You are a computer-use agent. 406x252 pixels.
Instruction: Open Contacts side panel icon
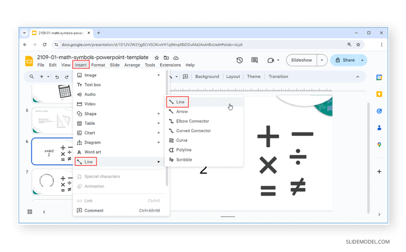coord(379,128)
